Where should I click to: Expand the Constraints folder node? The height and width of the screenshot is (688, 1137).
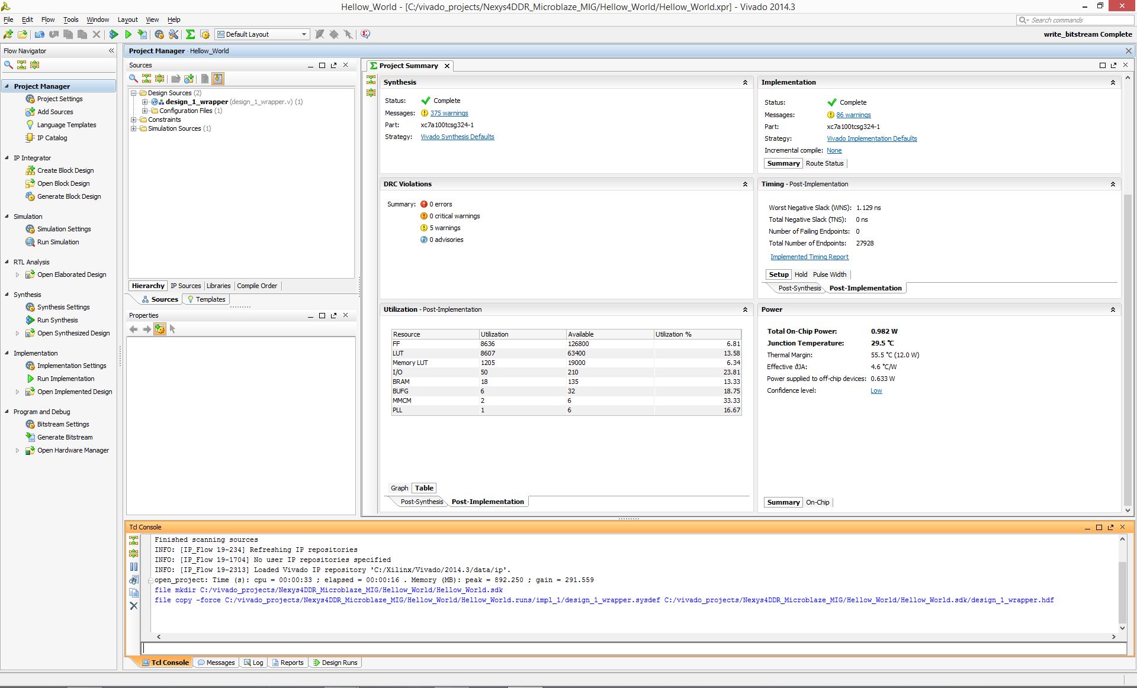[134, 119]
